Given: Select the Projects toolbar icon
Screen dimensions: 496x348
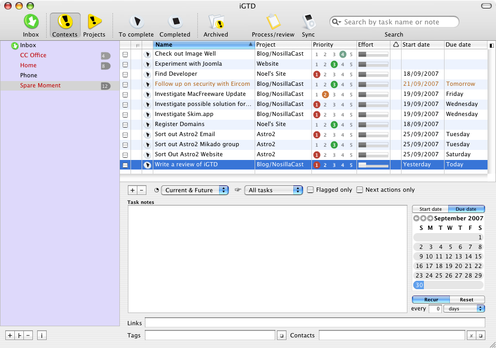Looking at the screenshot, I should coord(94,22).
